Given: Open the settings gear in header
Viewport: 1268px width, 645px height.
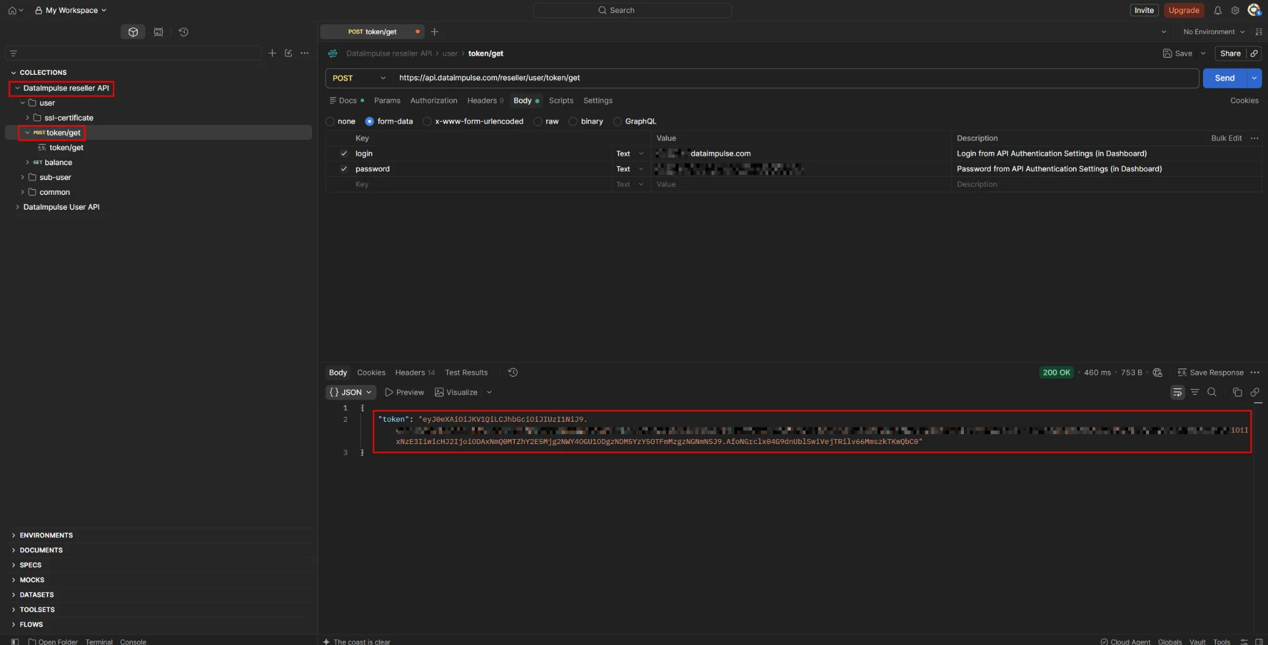Looking at the screenshot, I should pyautogui.click(x=1235, y=11).
